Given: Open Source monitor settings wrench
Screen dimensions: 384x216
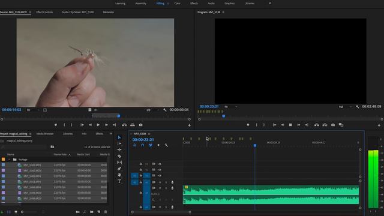Looking at the screenshot, I should (x=165, y=110).
